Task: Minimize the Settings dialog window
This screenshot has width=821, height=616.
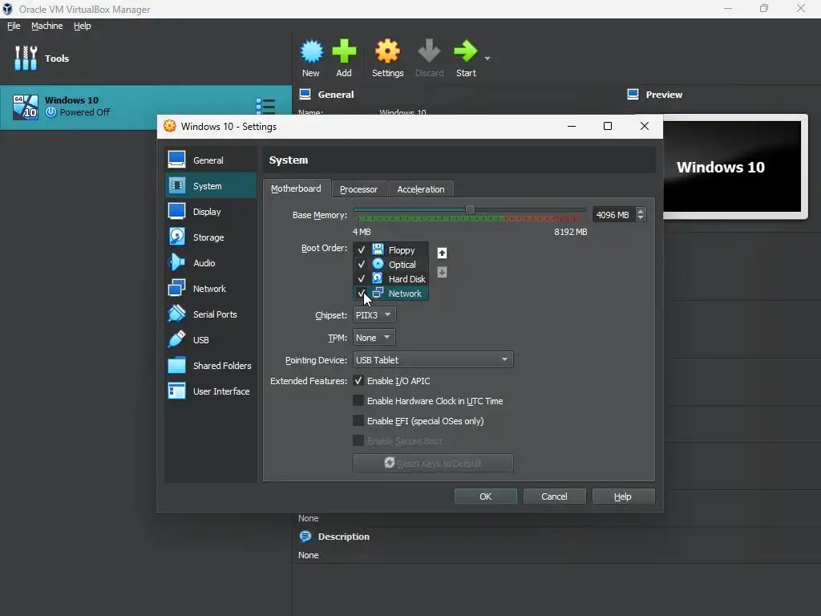Action: click(571, 126)
